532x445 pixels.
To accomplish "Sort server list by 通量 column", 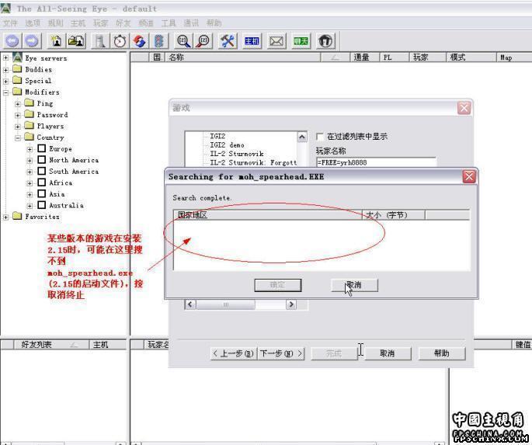I will [x=364, y=57].
